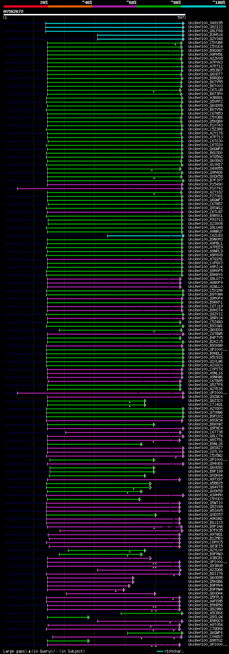The height and width of the screenshot is (654, 229).
Task: Click the green alignment bar for UniRef100_Q6QWF6
Action: [x=155, y=633]
